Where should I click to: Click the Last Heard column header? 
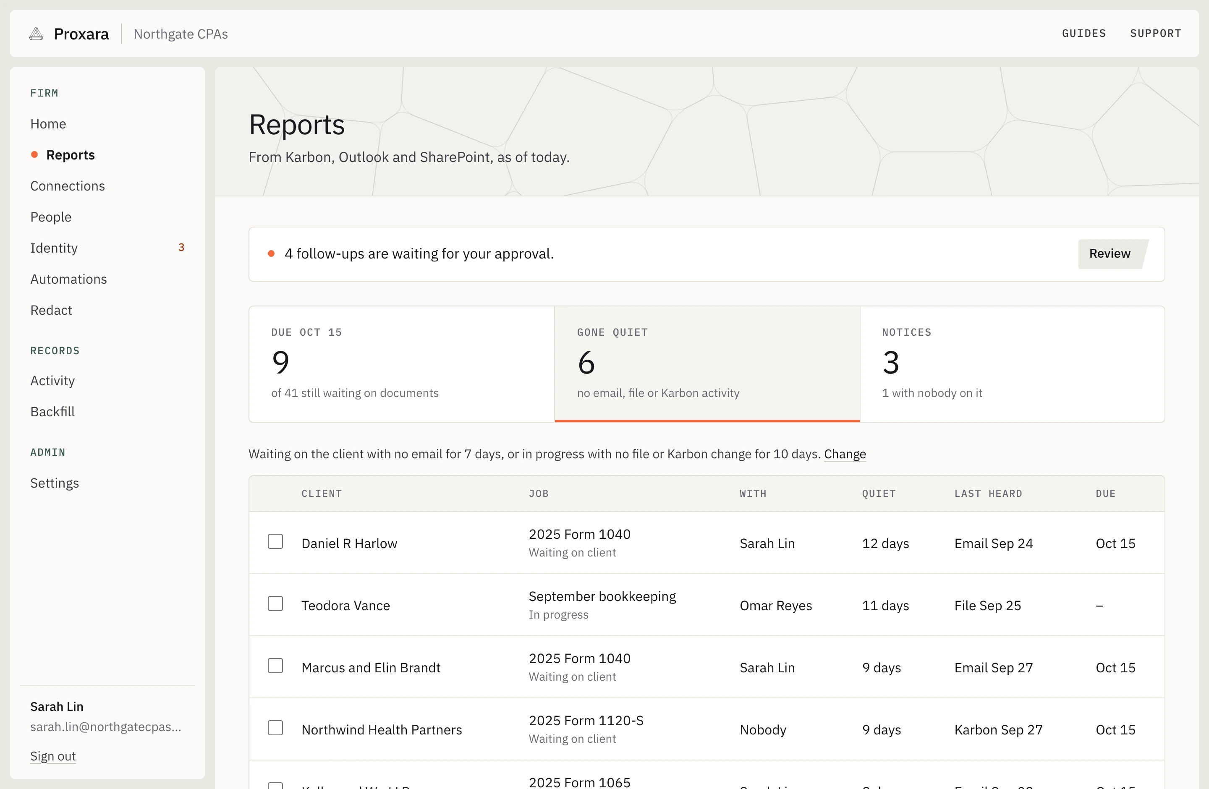click(x=988, y=493)
